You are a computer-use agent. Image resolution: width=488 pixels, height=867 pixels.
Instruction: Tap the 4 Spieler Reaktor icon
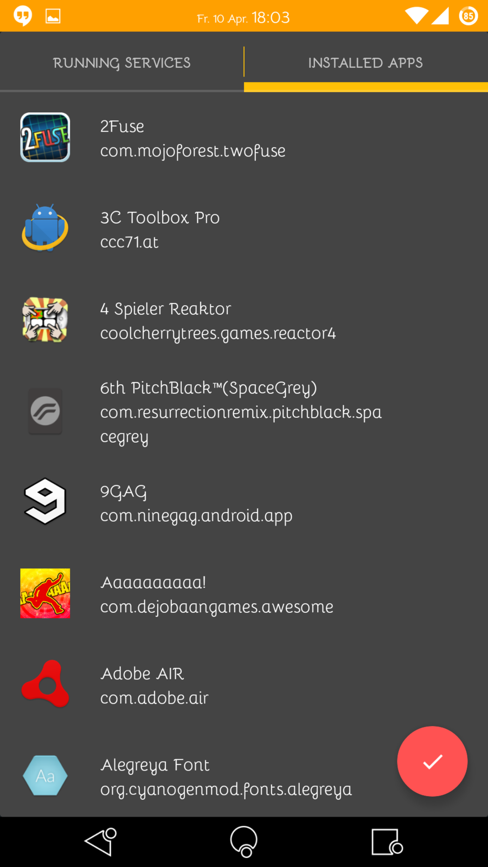point(45,320)
